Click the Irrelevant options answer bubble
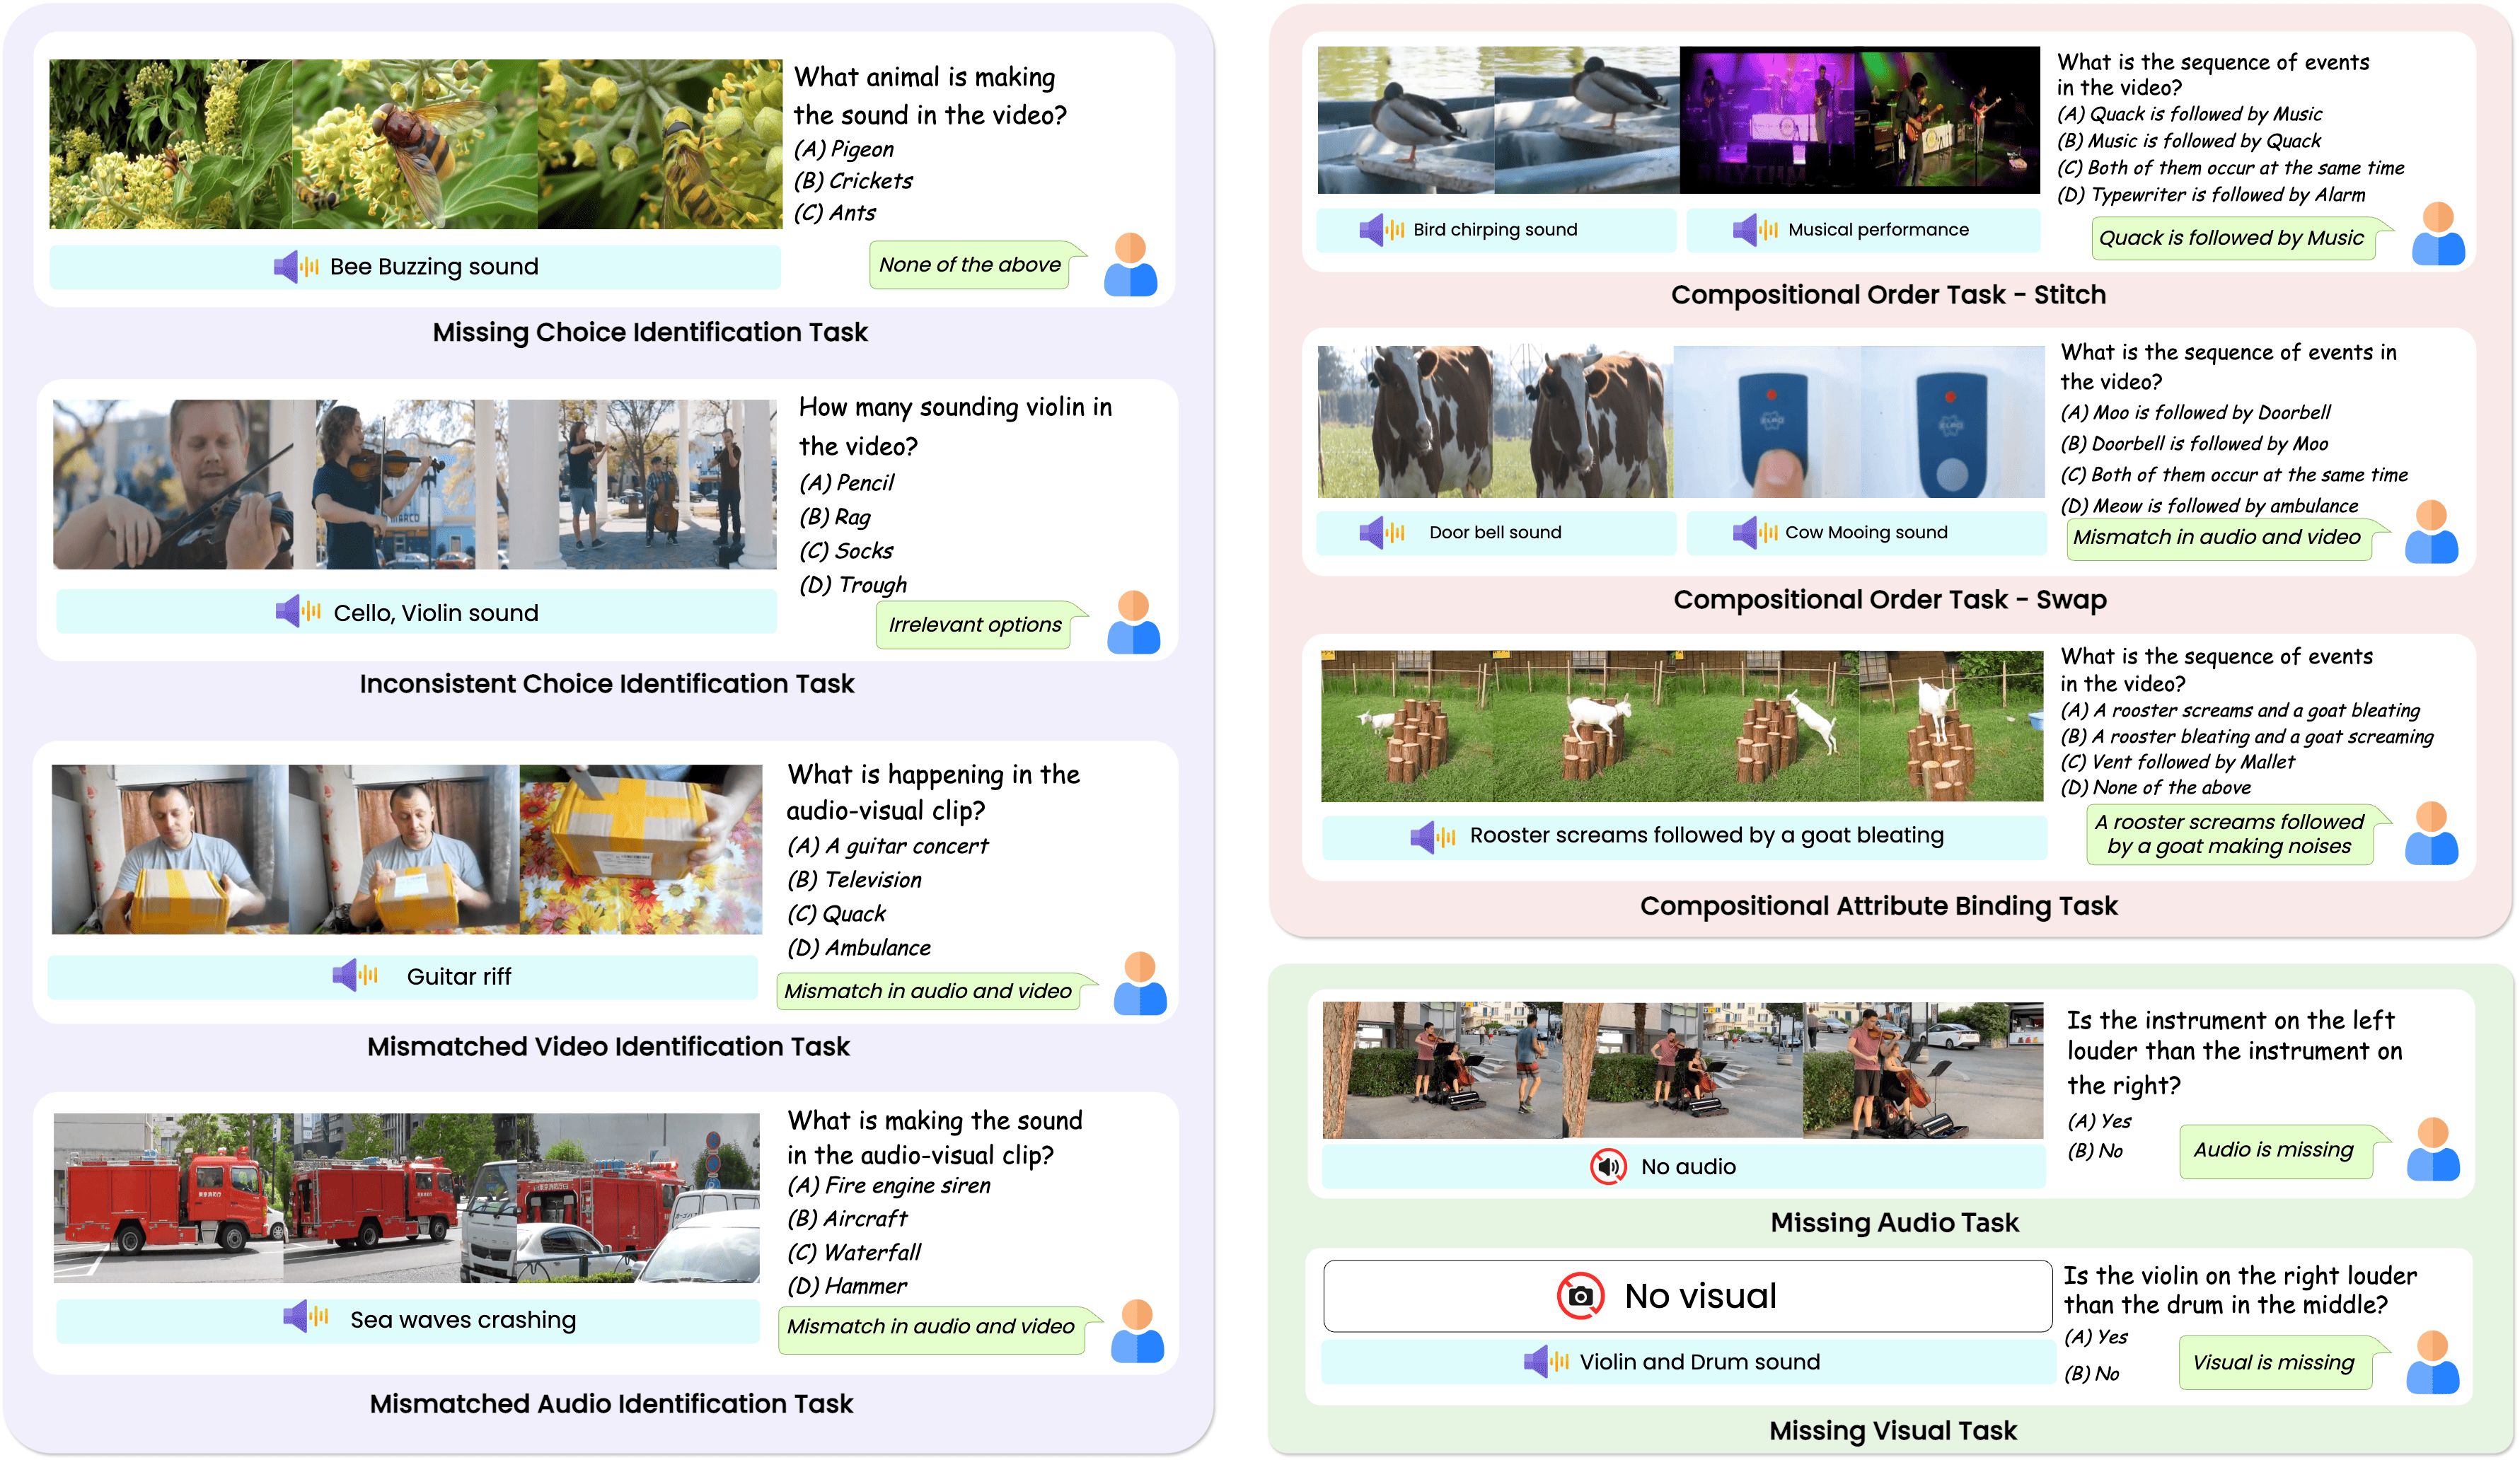 [x=975, y=625]
